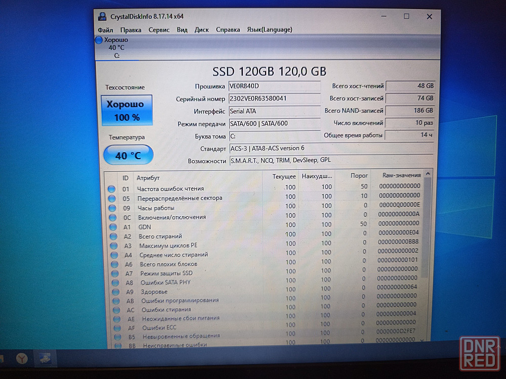The image size is (506, 379).
Task: Click the status circle for attribute 05
Action: pos(112,199)
